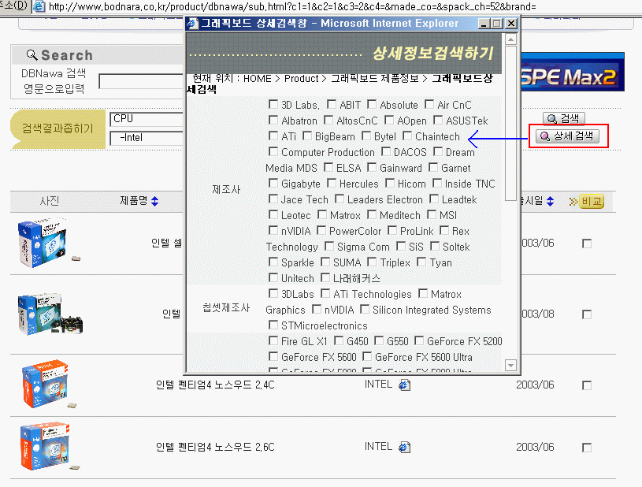Click the first Intel Celeron box thumbnail
This screenshot has width=642, height=487.
pos(48,243)
